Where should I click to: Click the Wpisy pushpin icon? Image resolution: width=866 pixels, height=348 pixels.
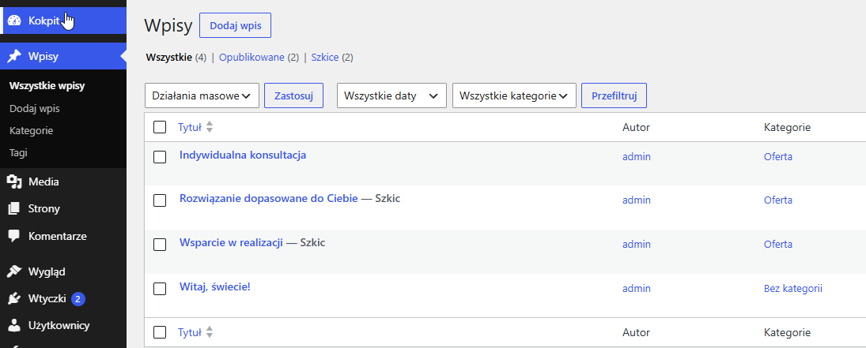(x=14, y=56)
